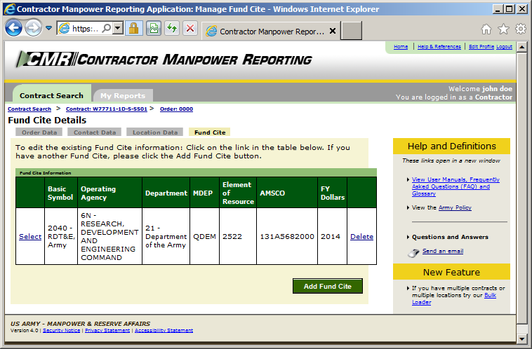
Task: Open the browser Home icon
Action: (x=486, y=29)
